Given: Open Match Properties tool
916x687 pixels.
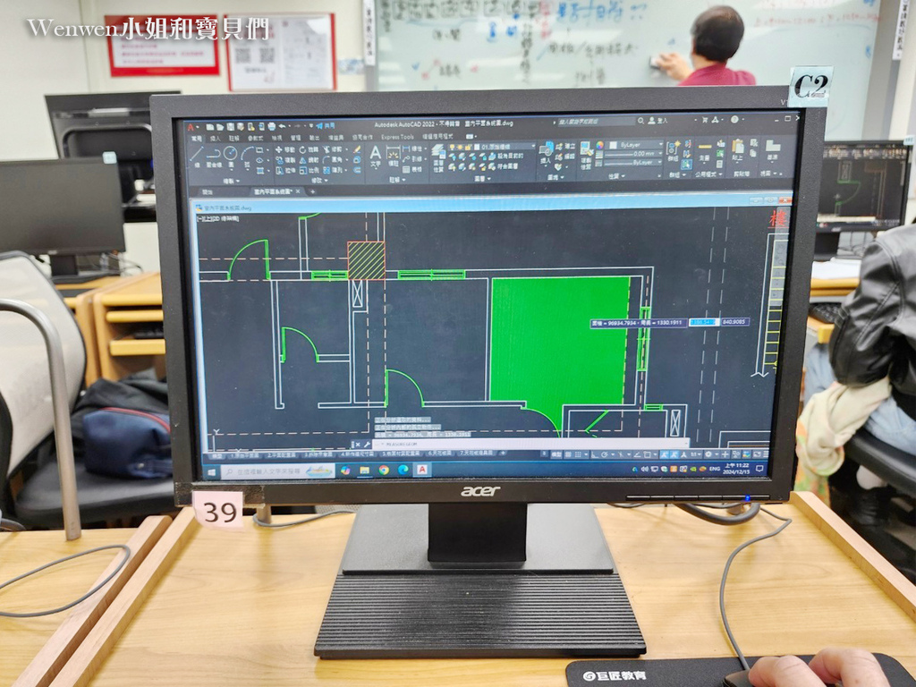Looking at the screenshot, I should pyautogui.click(x=586, y=154).
